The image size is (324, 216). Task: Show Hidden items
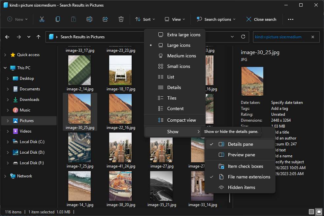(x=241, y=187)
